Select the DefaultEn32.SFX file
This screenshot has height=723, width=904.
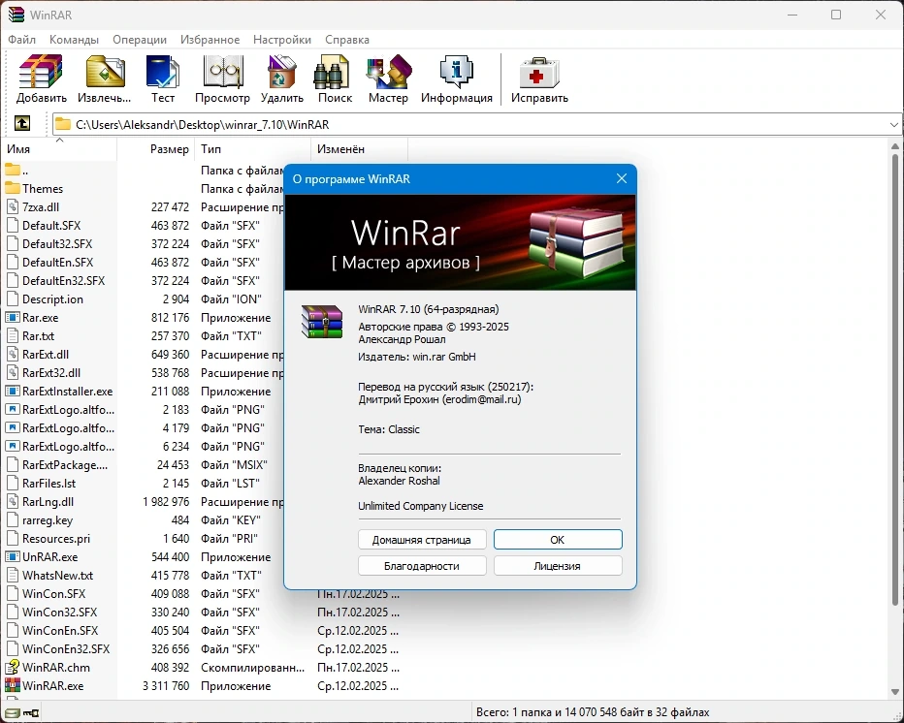tap(63, 280)
